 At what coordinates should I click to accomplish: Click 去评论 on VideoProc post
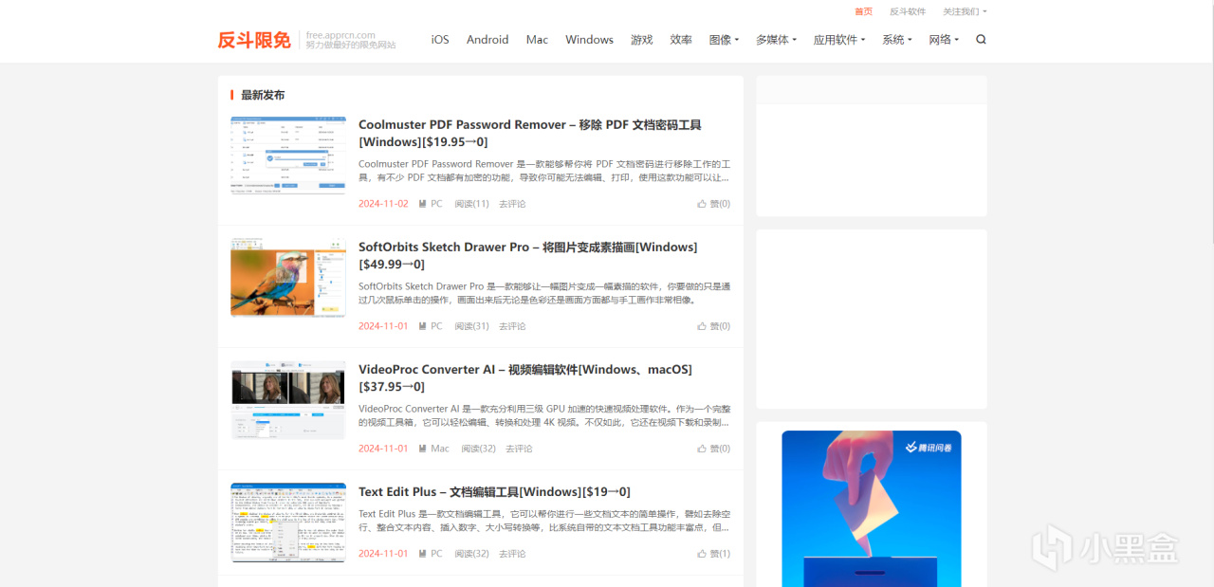click(519, 449)
